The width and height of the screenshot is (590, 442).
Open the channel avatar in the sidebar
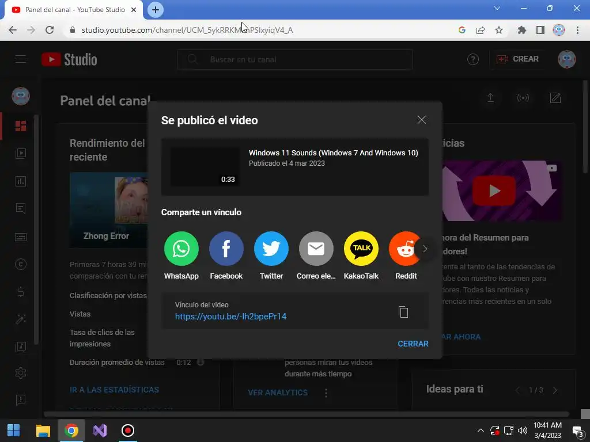[x=21, y=96]
